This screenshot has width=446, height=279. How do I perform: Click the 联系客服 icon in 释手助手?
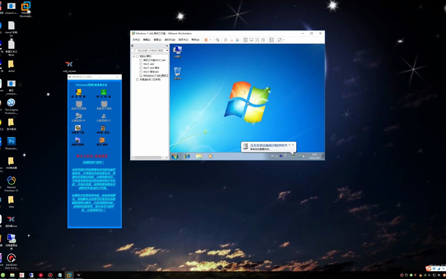78,93
